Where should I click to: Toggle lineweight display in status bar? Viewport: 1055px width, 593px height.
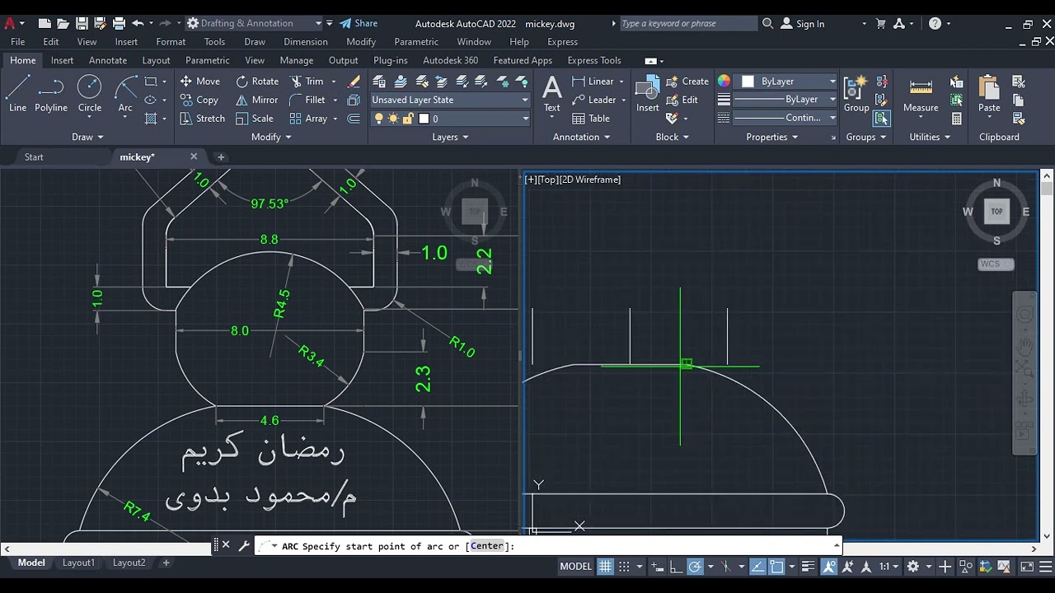(x=809, y=567)
